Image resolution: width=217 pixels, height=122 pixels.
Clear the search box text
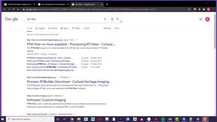coord(105,19)
